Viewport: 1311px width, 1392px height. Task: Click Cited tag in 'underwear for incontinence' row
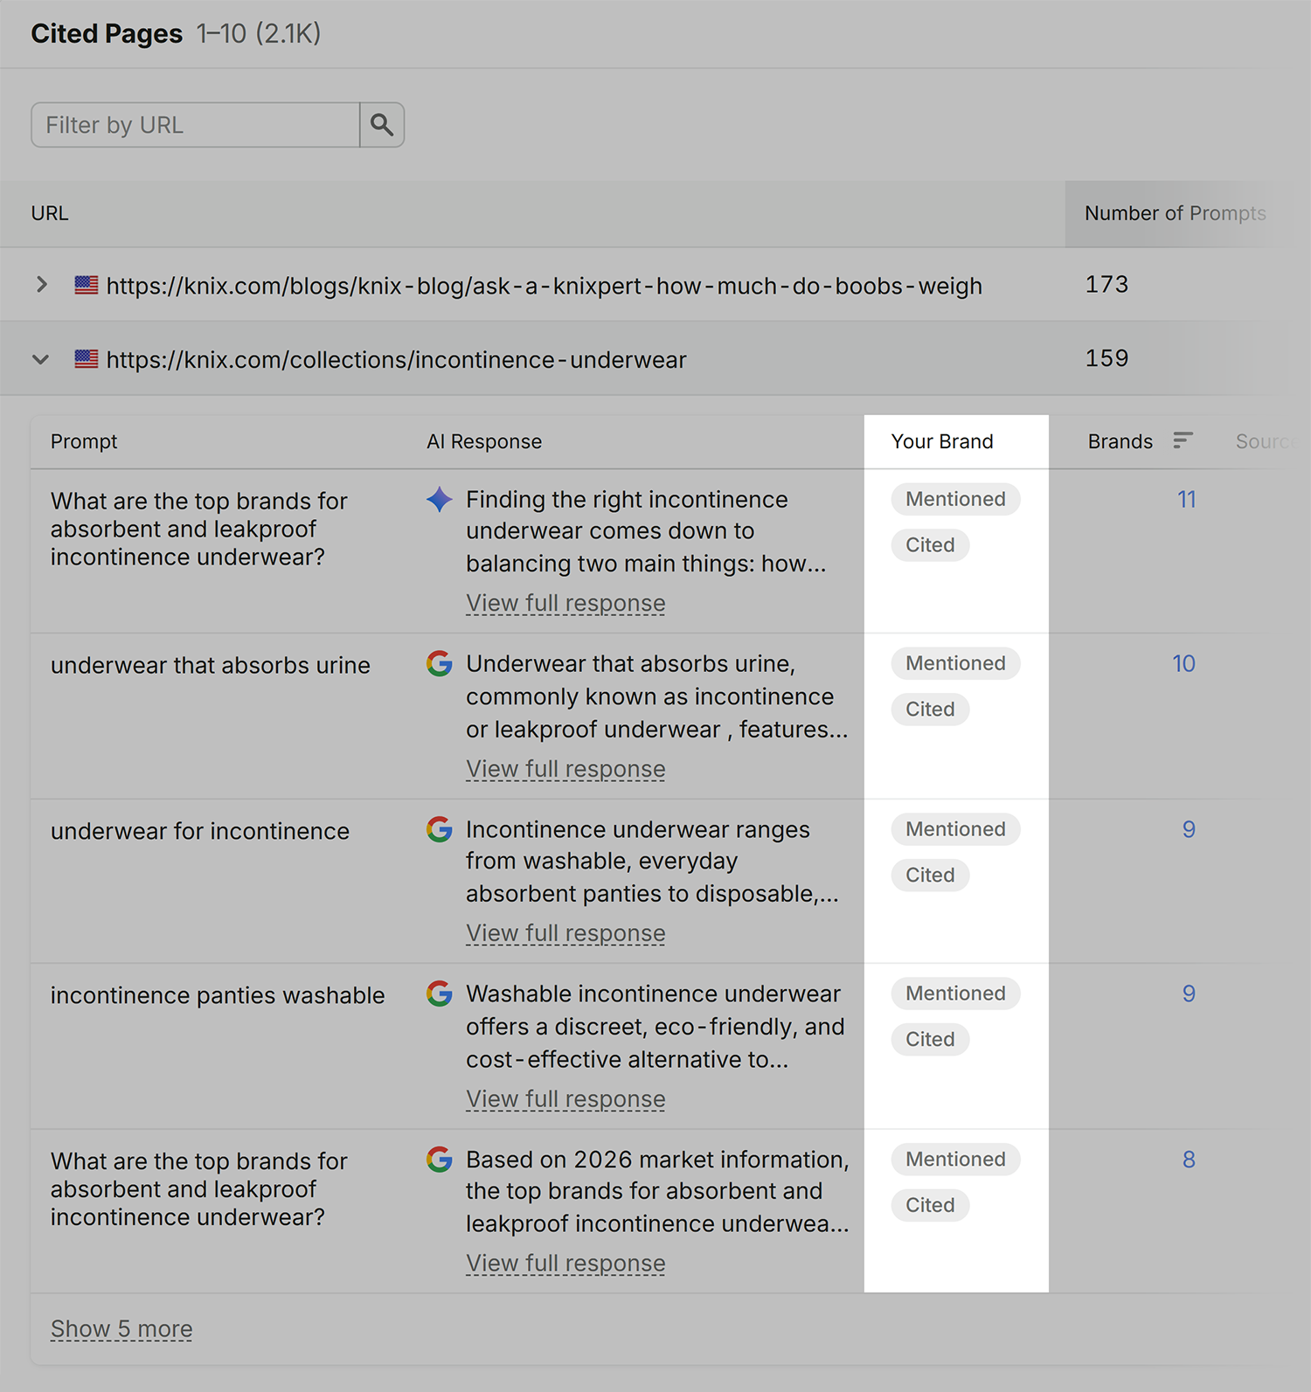pyautogui.click(x=930, y=875)
